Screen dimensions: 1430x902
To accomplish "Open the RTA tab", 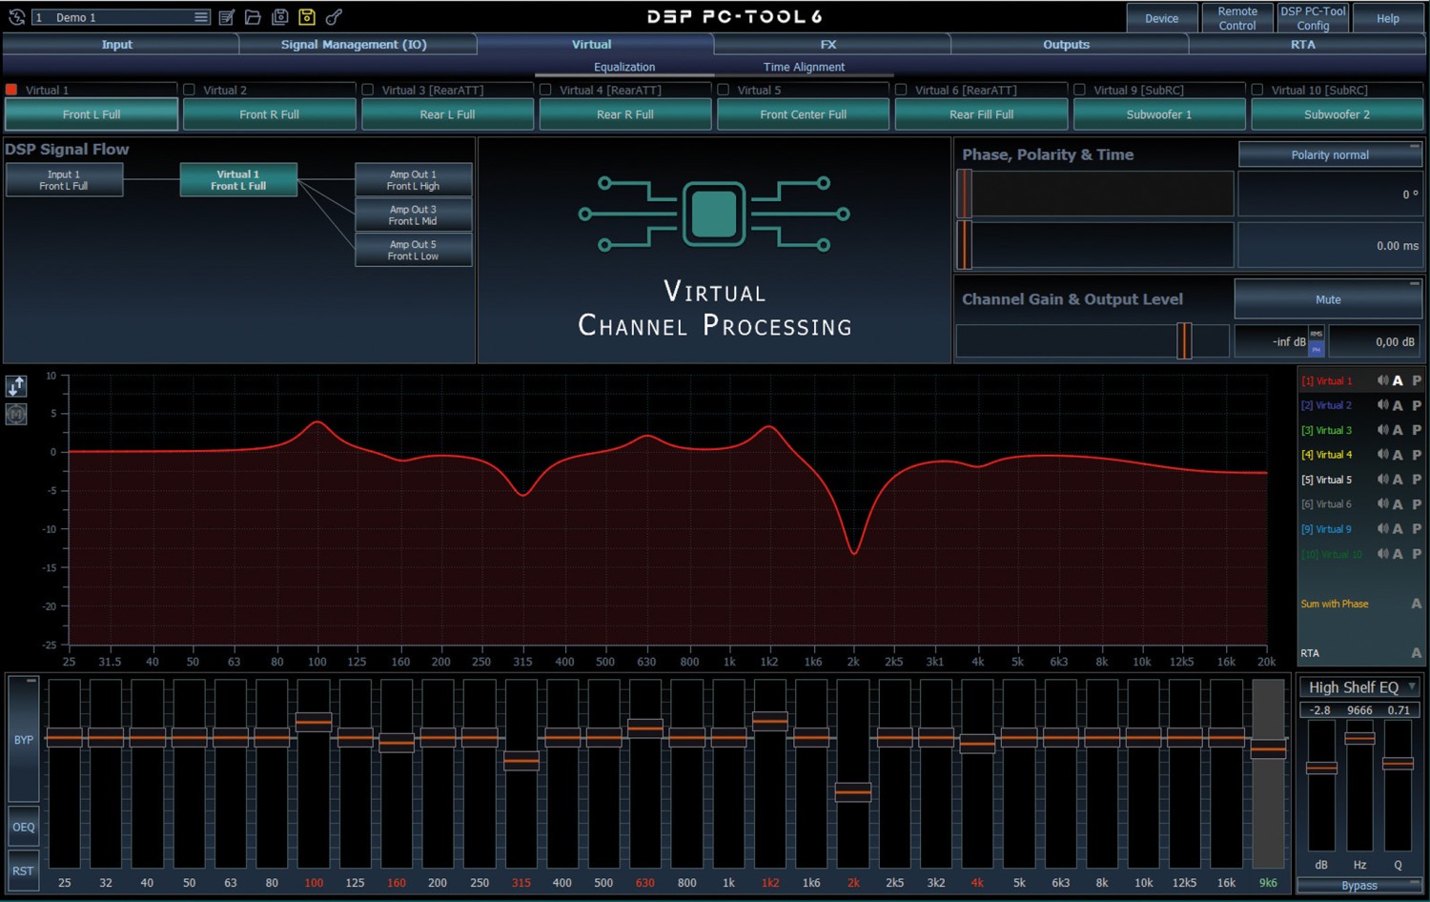I will [1302, 44].
